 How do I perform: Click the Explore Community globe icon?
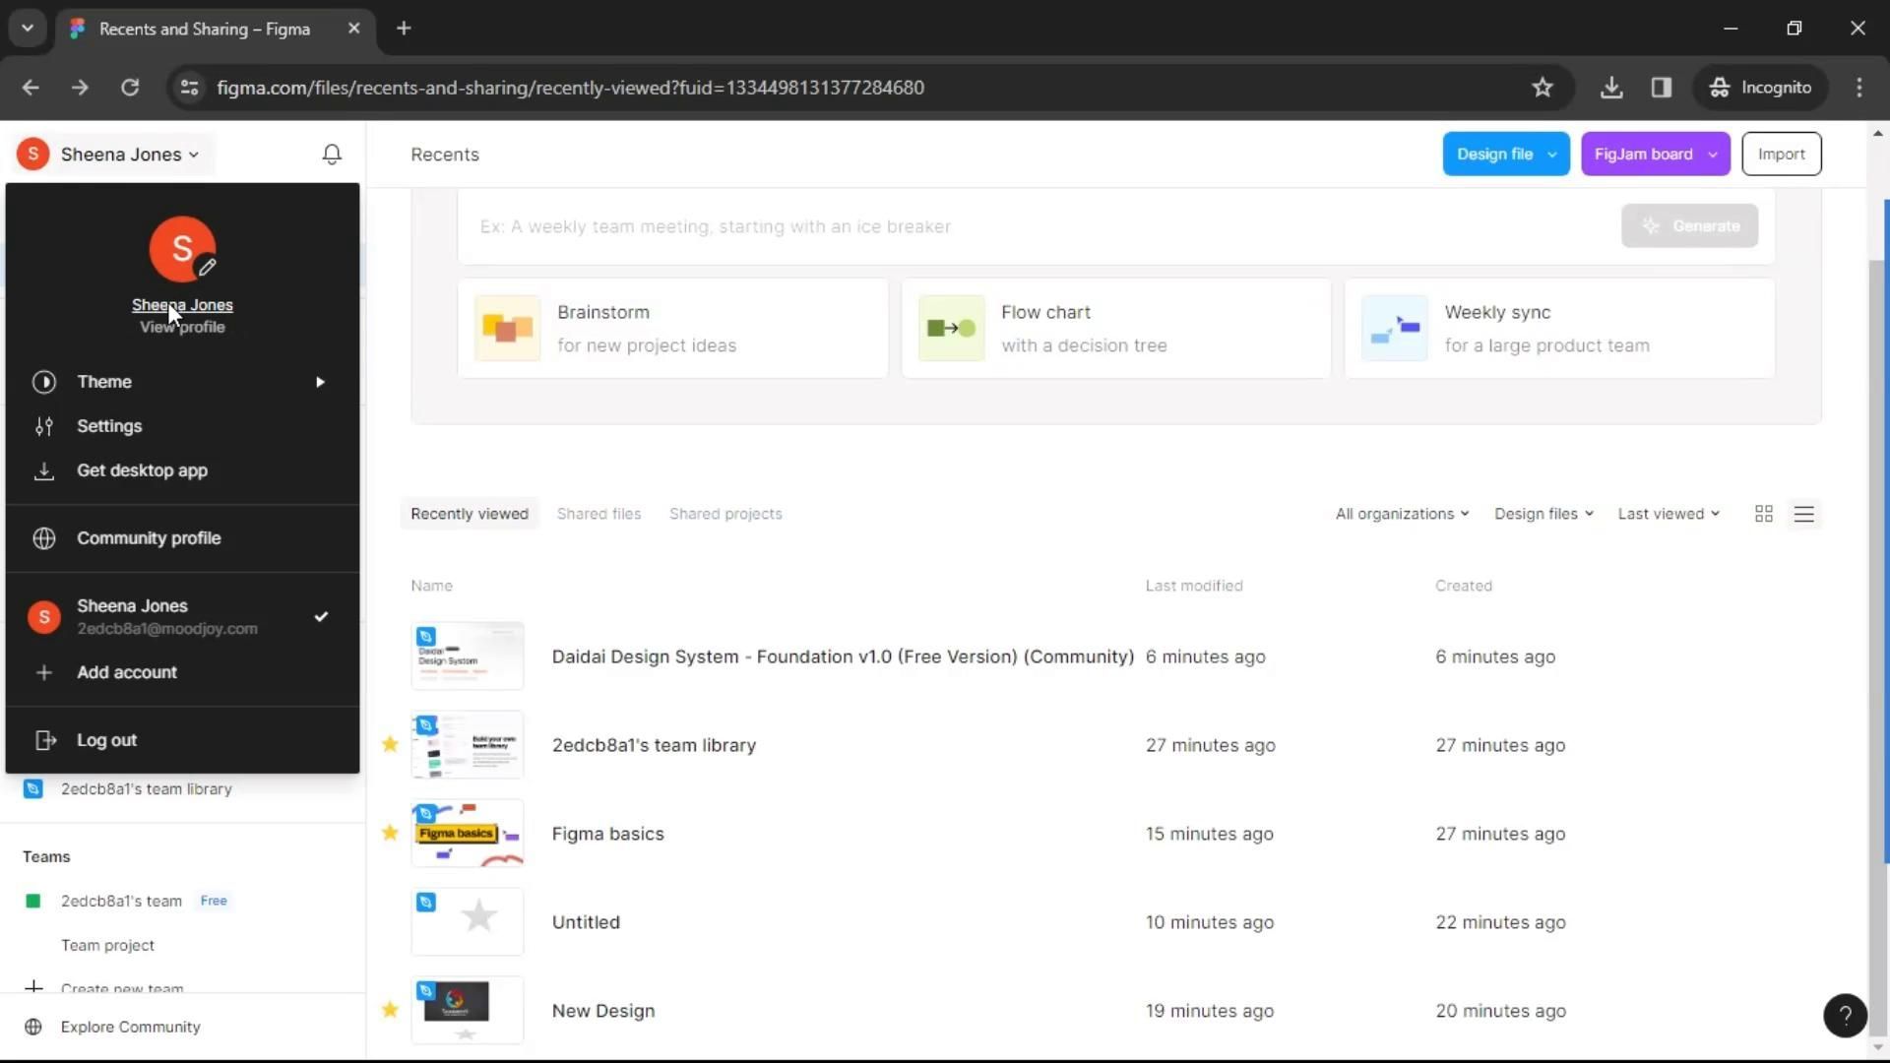coord(33,1027)
